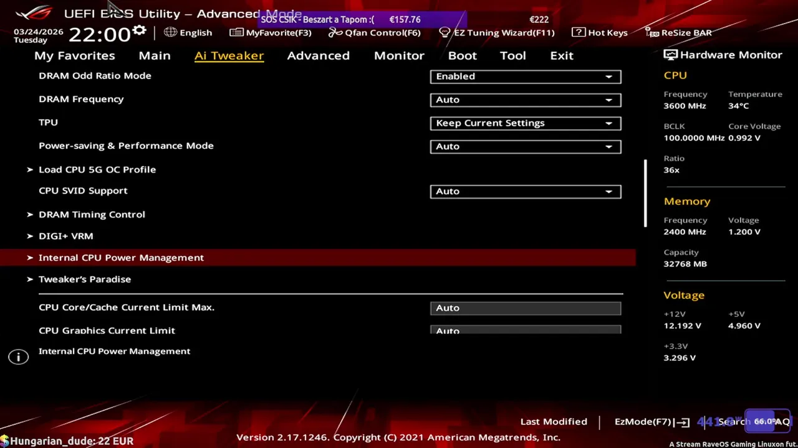The height and width of the screenshot is (448, 798).
Task: Open DRAM Odd Ratio Mode dropdown
Action: coord(526,76)
